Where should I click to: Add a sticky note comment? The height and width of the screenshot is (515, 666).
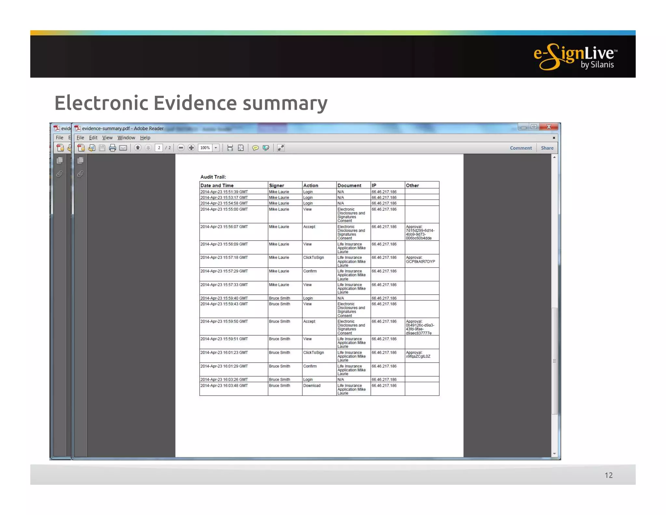256,148
